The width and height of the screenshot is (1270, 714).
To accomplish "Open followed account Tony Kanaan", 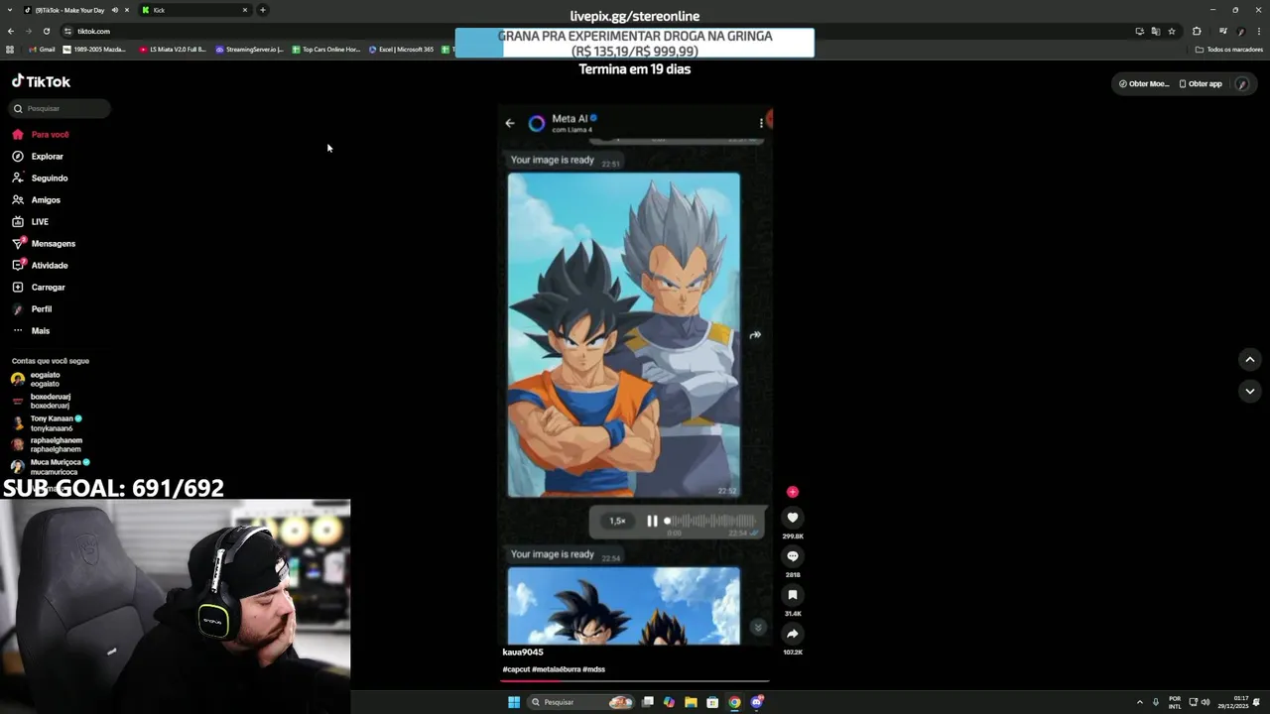I will click(x=47, y=423).
